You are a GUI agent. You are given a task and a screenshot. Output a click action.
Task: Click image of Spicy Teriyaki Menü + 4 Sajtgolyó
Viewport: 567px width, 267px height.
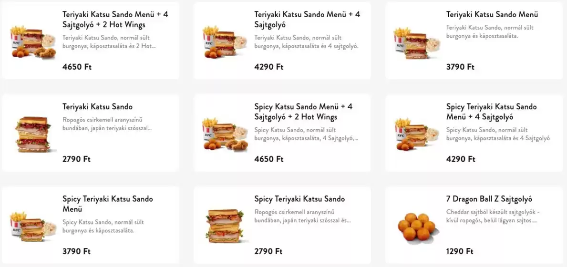tap(416, 134)
